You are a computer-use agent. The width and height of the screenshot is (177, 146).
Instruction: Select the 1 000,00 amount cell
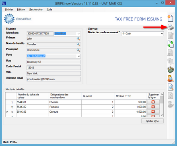[x=130, y=107]
